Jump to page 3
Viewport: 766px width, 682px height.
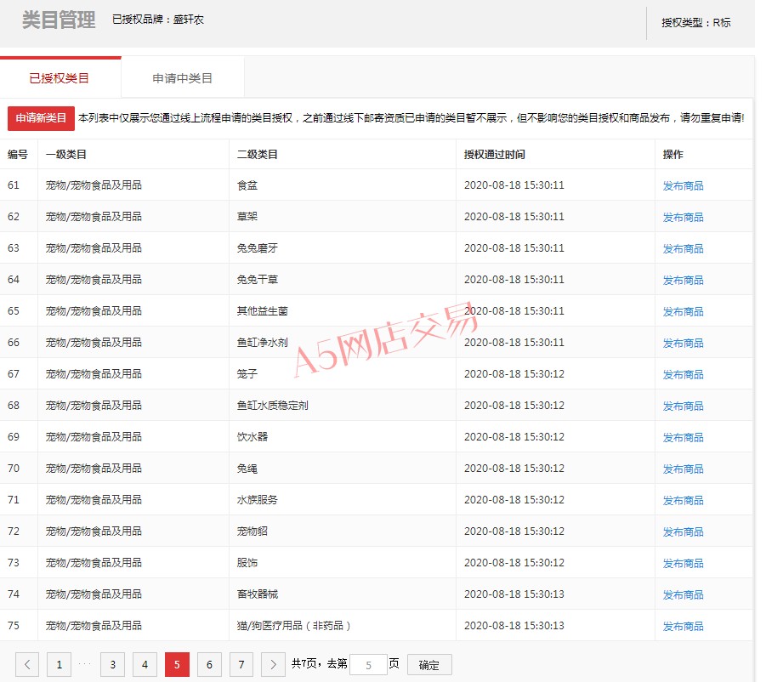click(112, 665)
